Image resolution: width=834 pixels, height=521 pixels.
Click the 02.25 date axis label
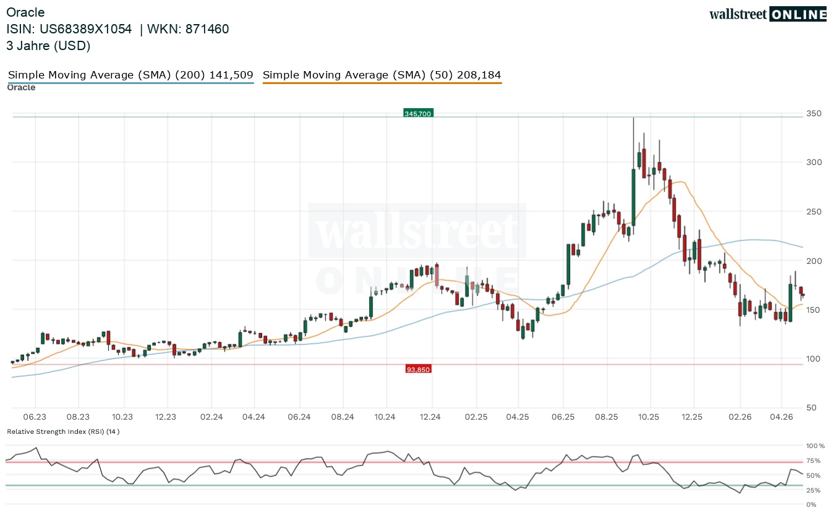(x=476, y=417)
